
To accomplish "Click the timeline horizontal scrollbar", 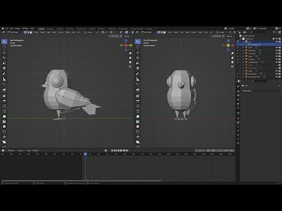I will (x=81, y=181).
